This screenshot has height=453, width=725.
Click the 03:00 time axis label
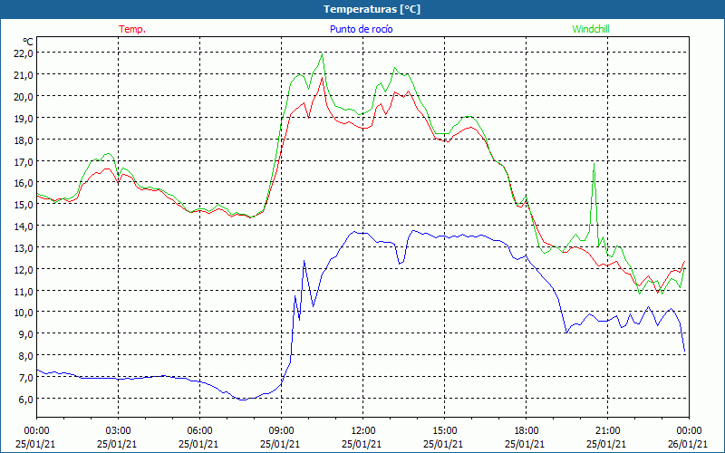(x=119, y=431)
